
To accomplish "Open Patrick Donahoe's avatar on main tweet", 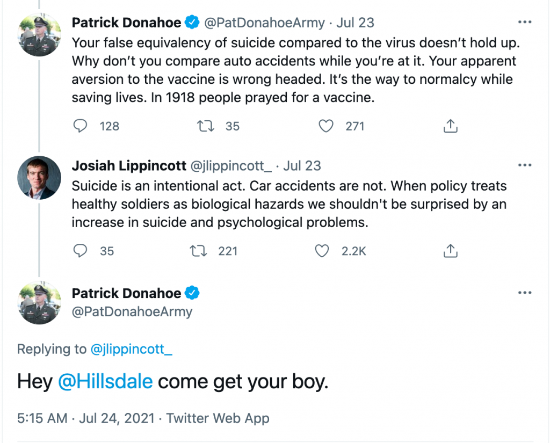I will (x=39, y=302).
